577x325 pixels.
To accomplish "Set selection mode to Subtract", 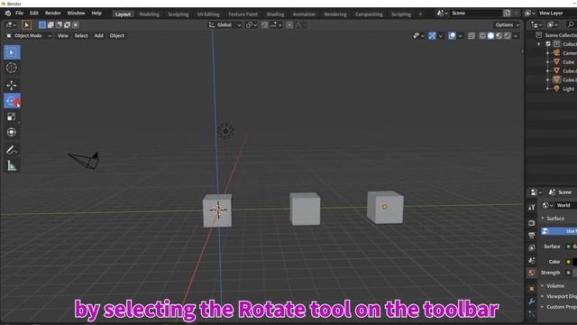I will point(59,24).
